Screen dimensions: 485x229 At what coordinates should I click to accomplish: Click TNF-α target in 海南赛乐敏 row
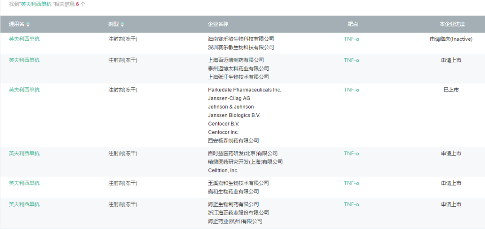(x=352, y=39)
